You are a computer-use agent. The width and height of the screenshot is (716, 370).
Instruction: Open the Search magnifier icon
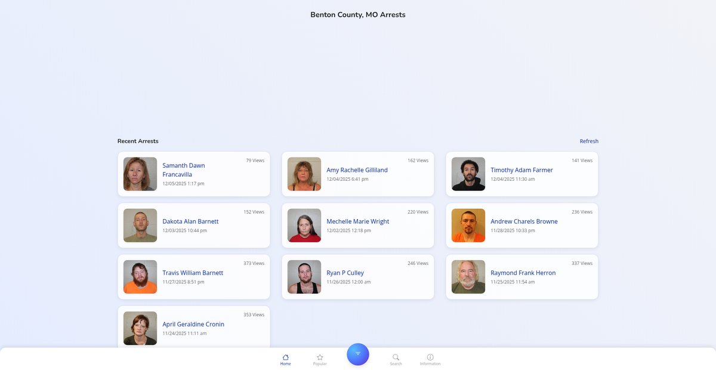click(x=396, y=357)
